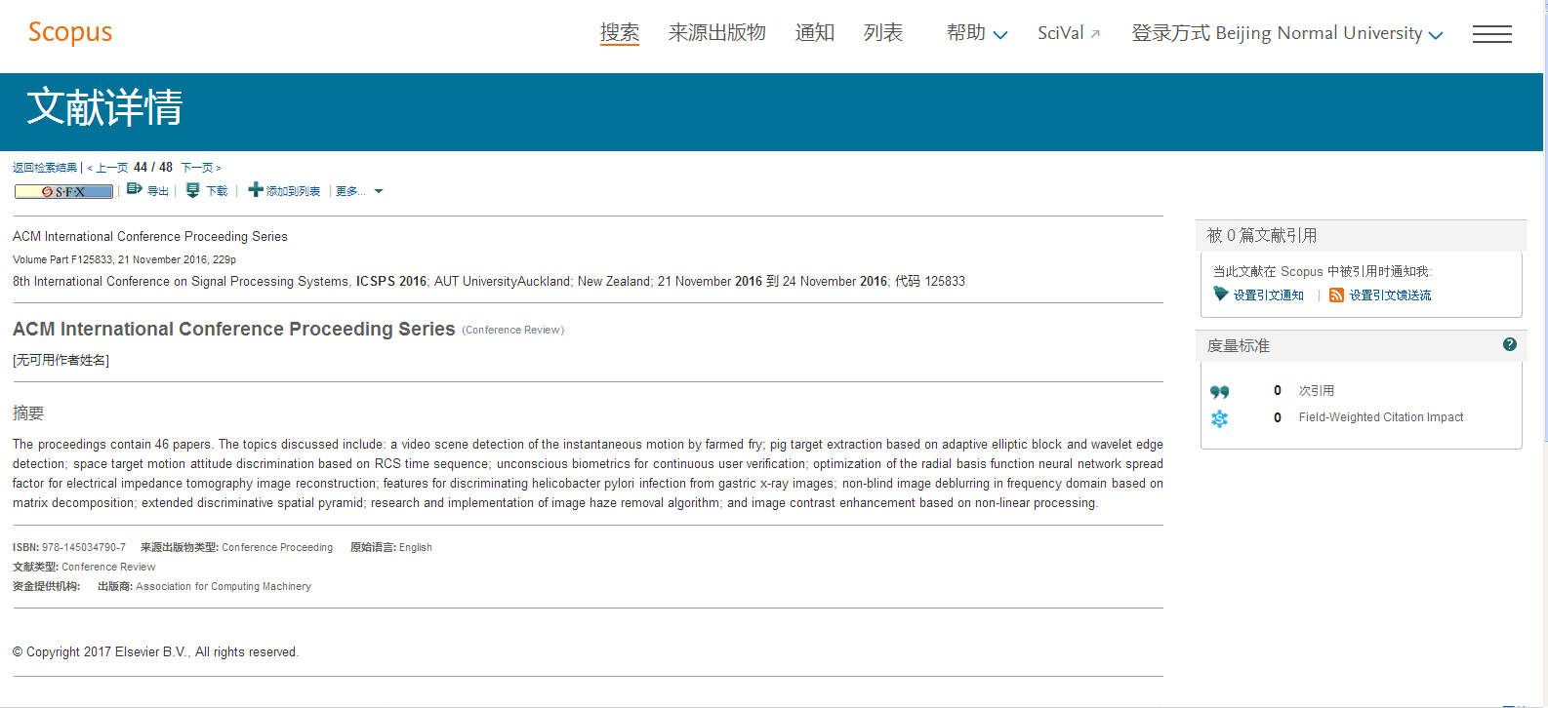Open SciVal from the top navigation
This screenshot has height=708, width=1548.
click(1061, 33)
